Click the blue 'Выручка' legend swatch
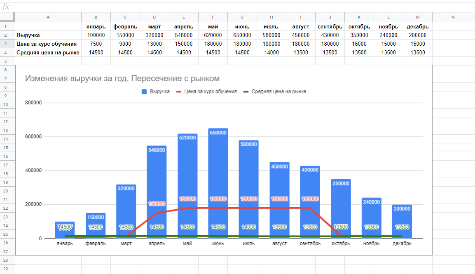 tap(144, 91)
